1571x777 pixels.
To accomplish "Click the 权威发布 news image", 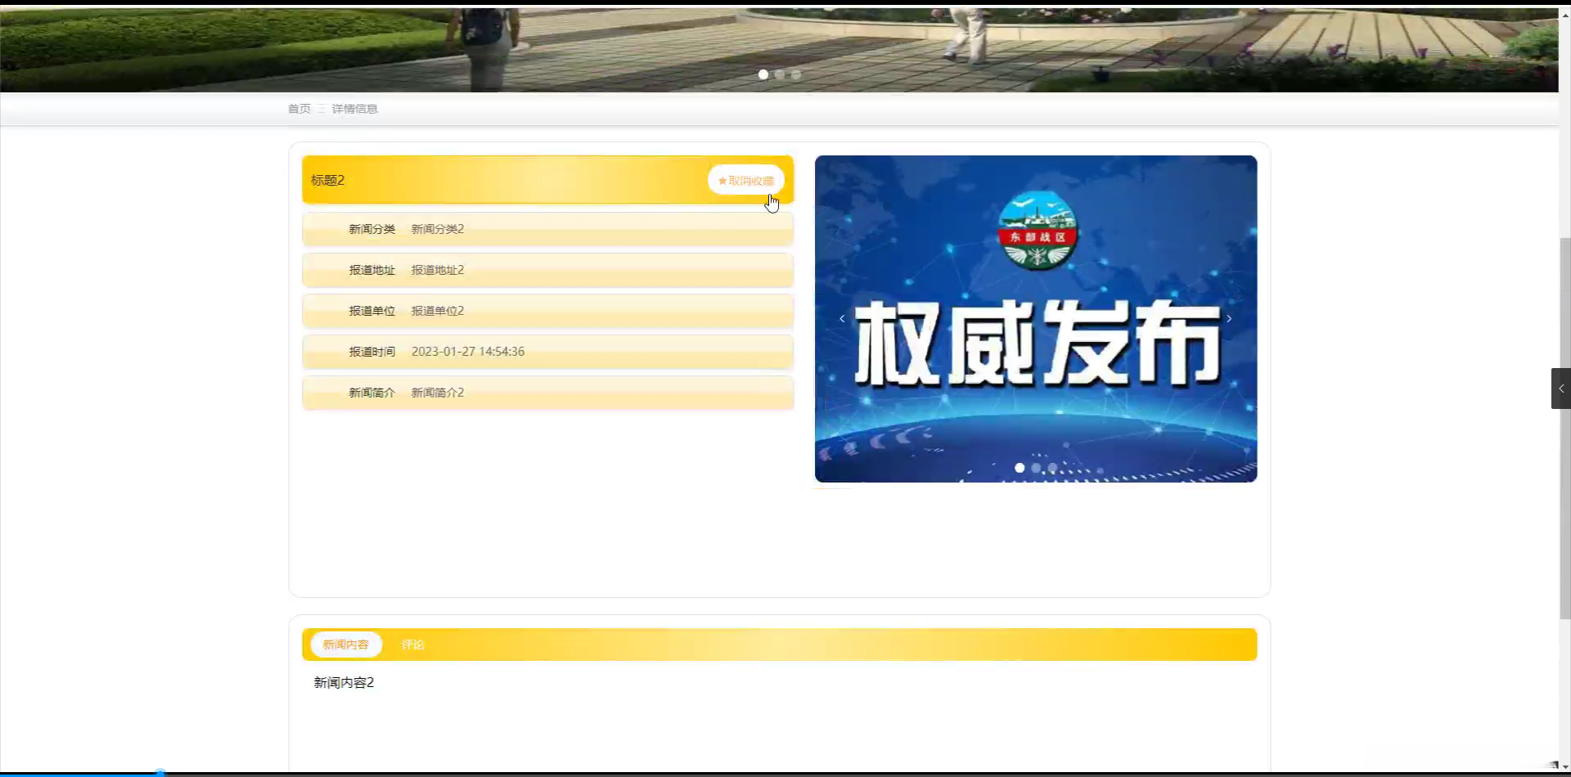I will point(1036,319).
